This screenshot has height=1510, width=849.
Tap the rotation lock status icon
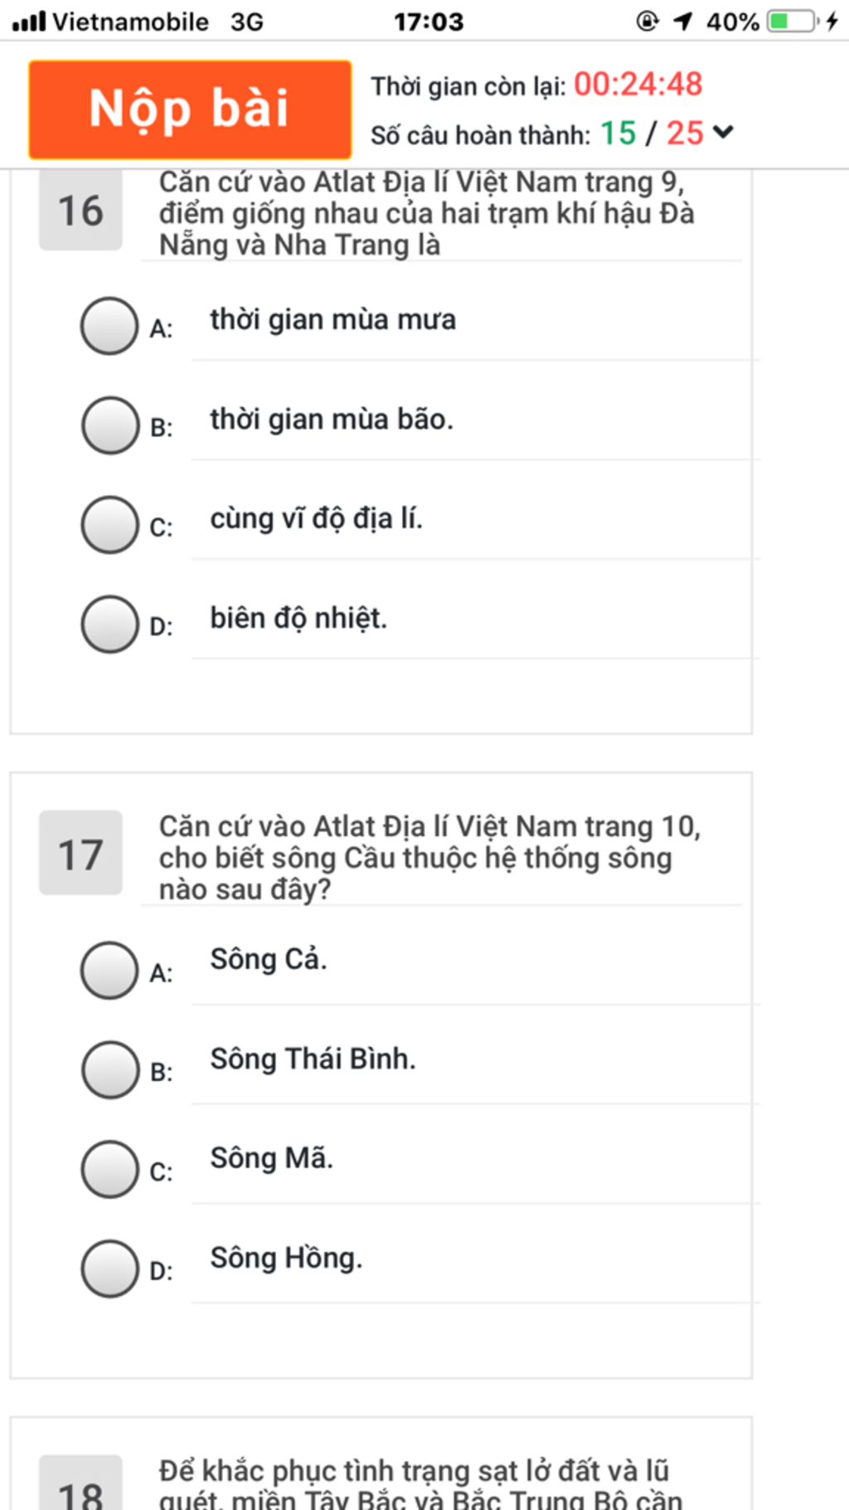tap(647, 21)
